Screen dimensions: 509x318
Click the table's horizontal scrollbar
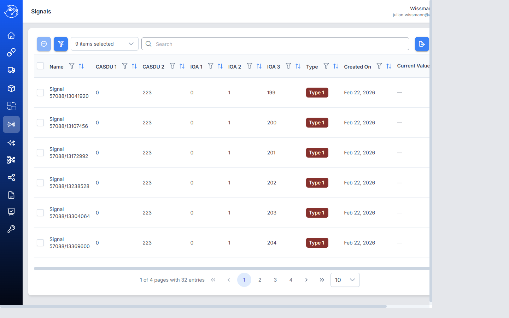232,269
